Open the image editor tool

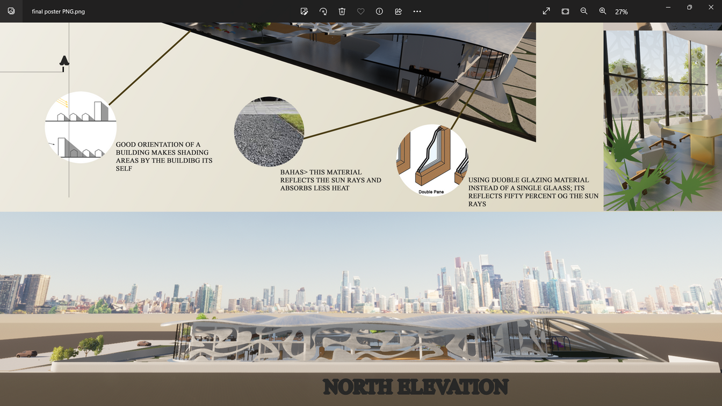(304, 11)
